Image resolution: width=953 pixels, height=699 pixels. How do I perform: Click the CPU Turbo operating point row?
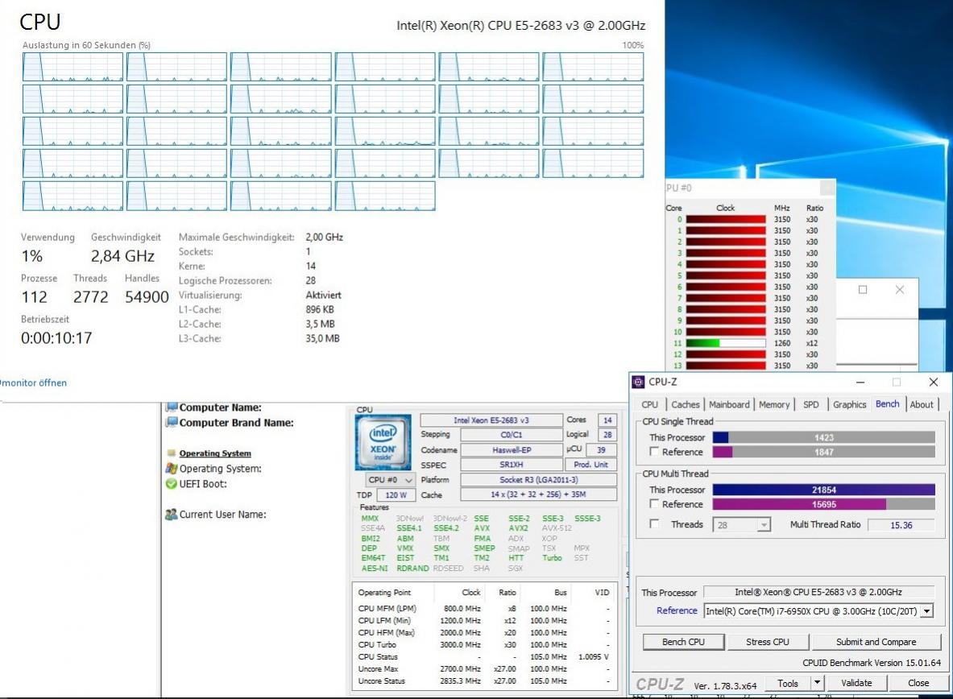point(484,644)
